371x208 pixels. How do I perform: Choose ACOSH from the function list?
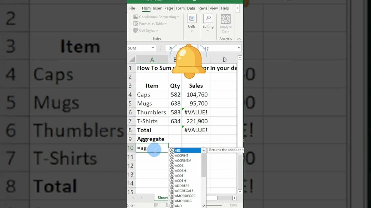185,170
